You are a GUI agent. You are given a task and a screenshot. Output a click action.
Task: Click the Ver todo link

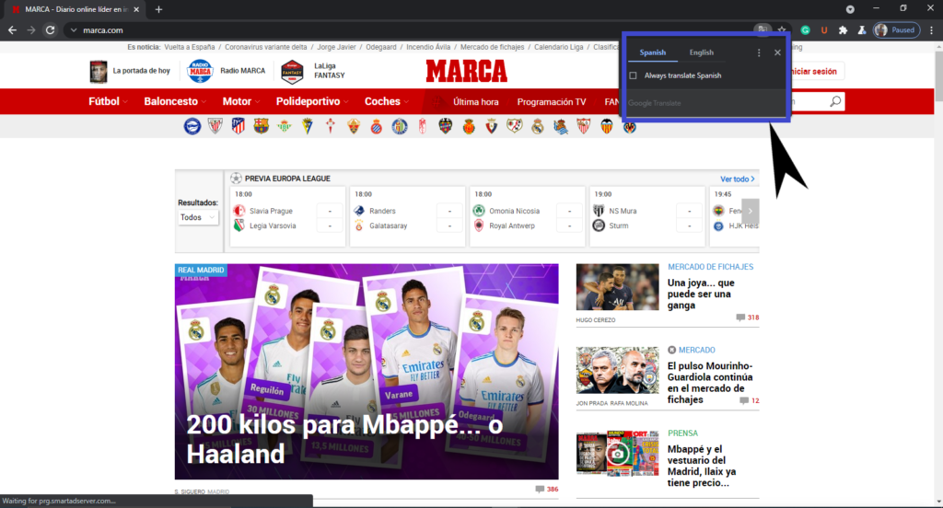pyautogui.click(x=738, y=179)
